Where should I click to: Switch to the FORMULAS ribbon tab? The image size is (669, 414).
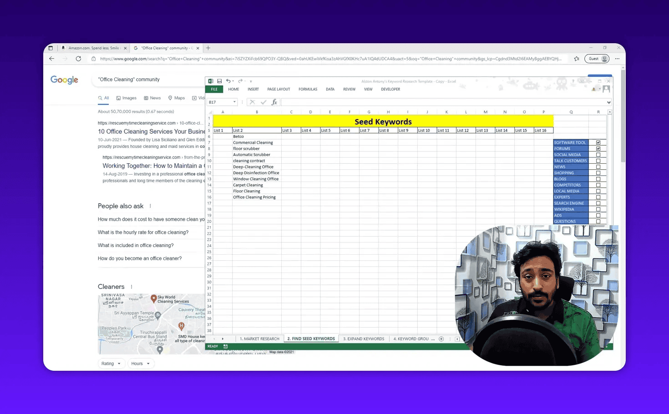(308, 89)
